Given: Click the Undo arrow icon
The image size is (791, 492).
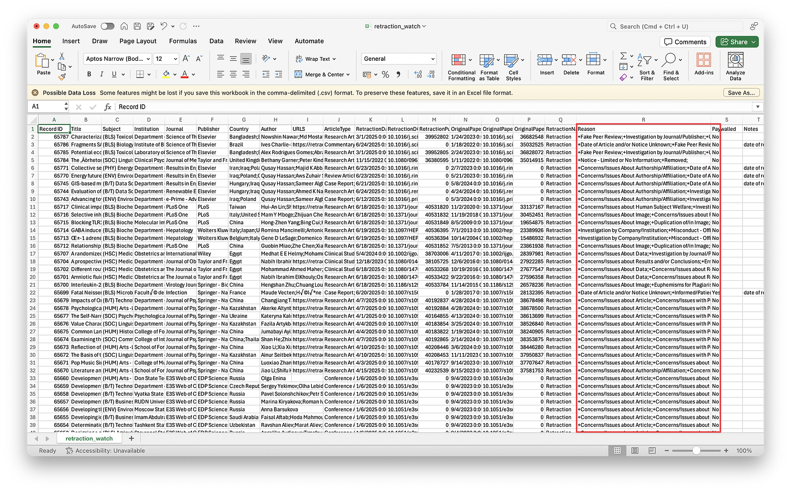Looking at the screenshot, I should click(x=164, y=26).
